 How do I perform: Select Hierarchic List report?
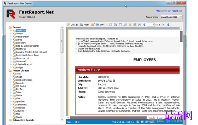[x=22, y=58]
